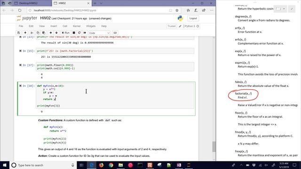301x169 pixels.
Task: Cut selected cells with scissors icon
Action: pos(32,33)
